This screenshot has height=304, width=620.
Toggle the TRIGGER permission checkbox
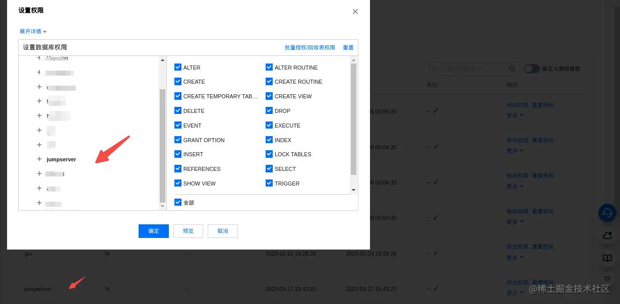coord(269,184)
